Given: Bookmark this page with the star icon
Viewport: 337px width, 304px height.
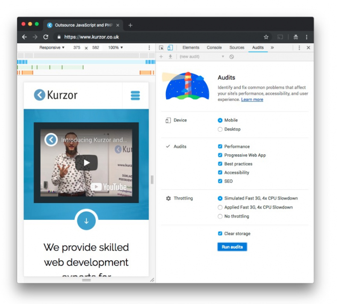Looking at the screenshot, I should point(266,37).
